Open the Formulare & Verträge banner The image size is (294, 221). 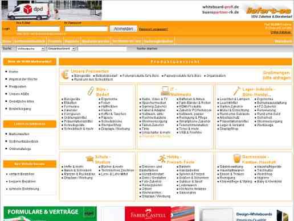click(50, 214)
